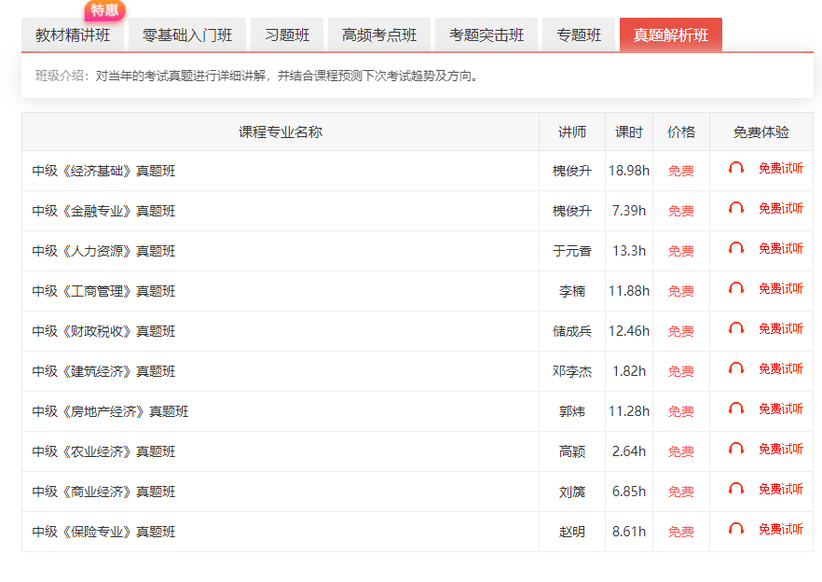The width and height of the screenshot is (822, 582).
Task: Click headphone icon for 农业经济 真题班
Action: (736, 450)
